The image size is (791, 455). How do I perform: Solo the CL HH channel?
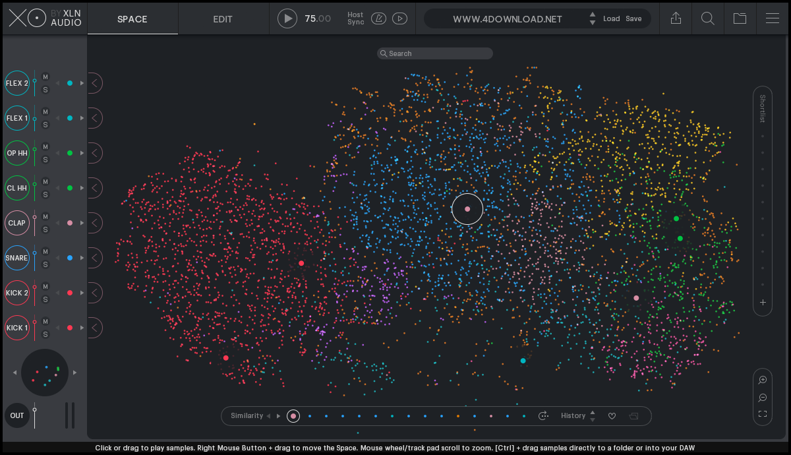[45, 195]
